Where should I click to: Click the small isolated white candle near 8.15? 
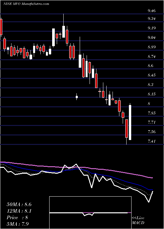76,97
